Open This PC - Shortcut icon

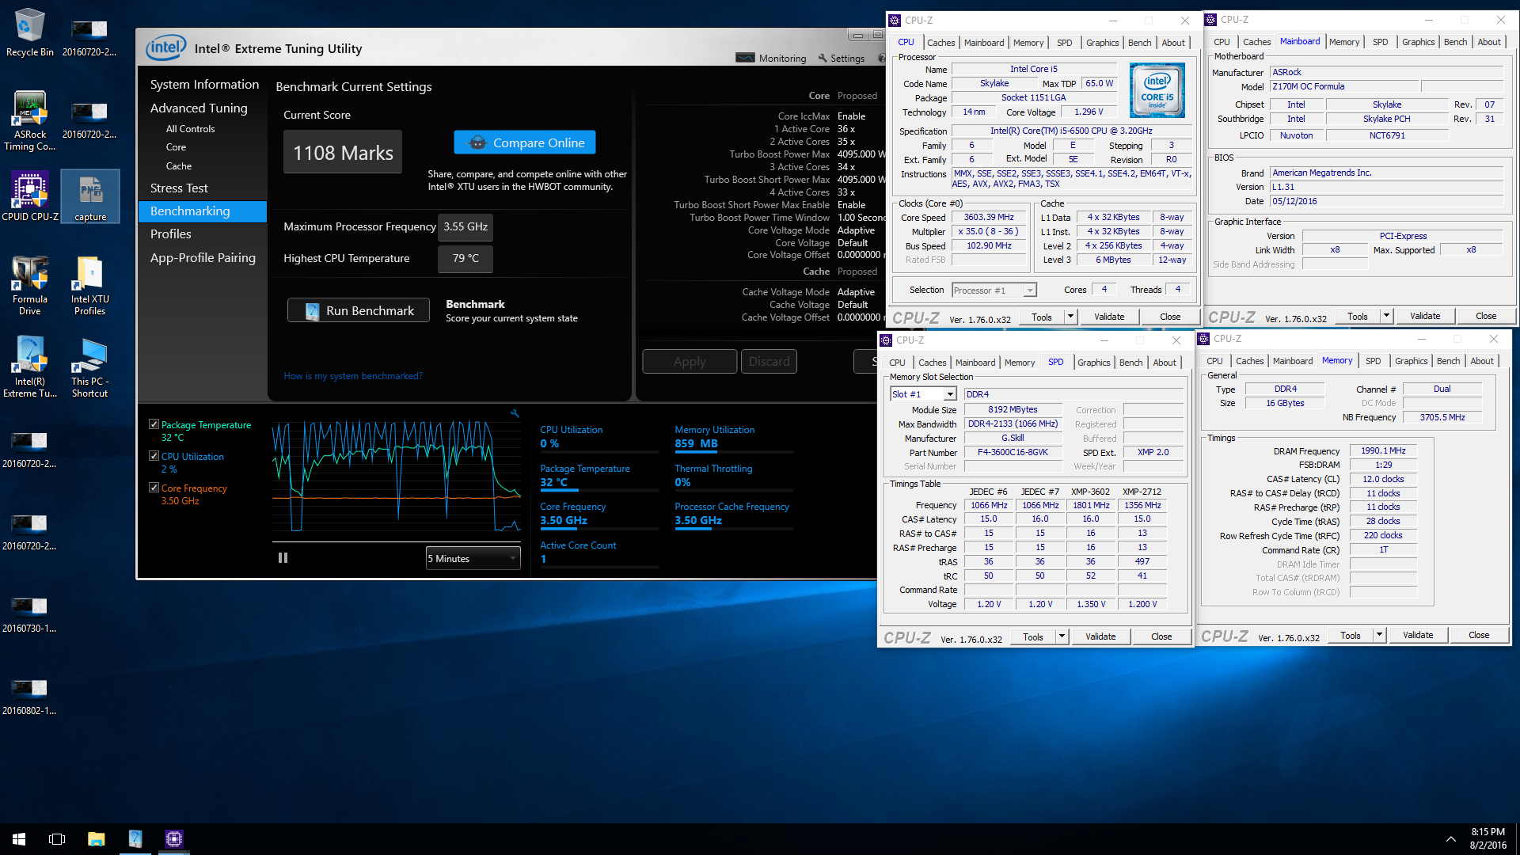[x=90, y=366]
